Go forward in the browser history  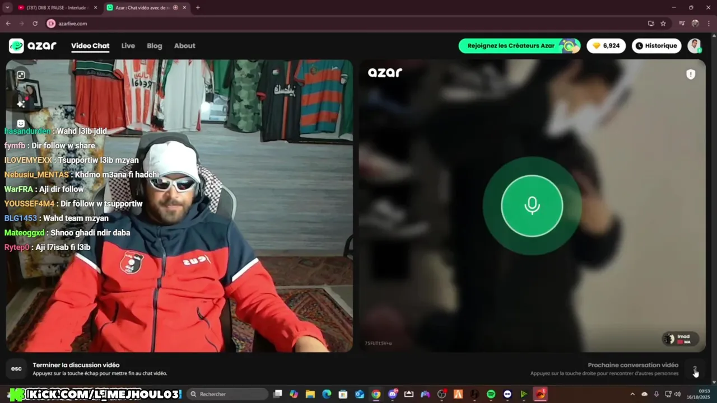click(21, 24)
